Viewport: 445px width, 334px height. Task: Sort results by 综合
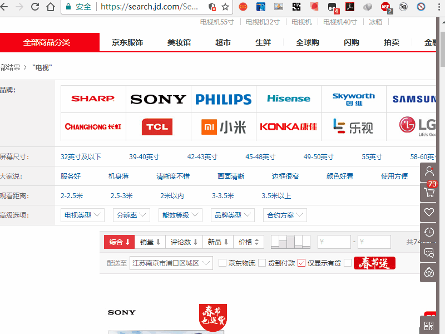coord(119,242)
